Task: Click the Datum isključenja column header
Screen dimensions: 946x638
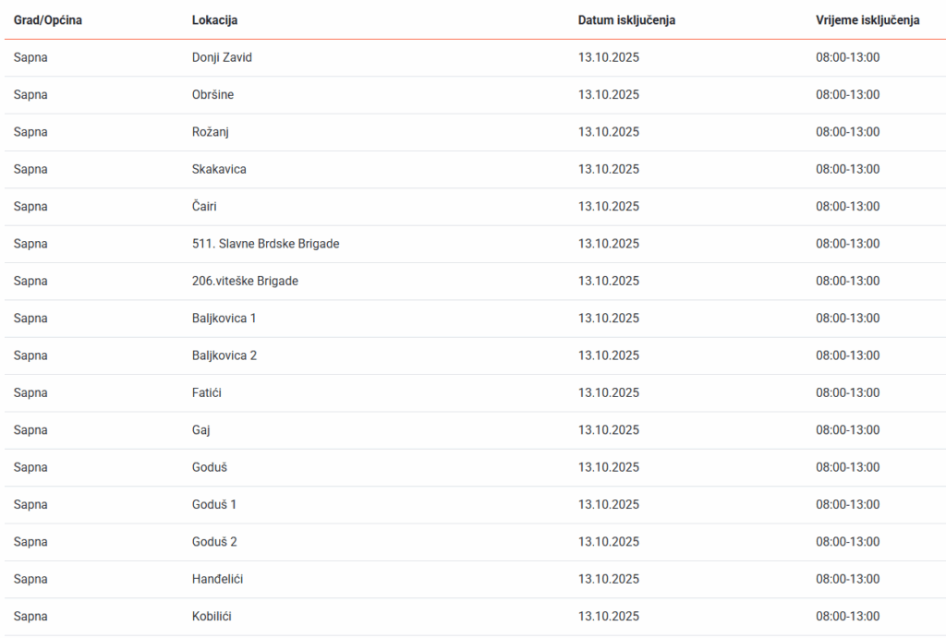Action: 626,20
